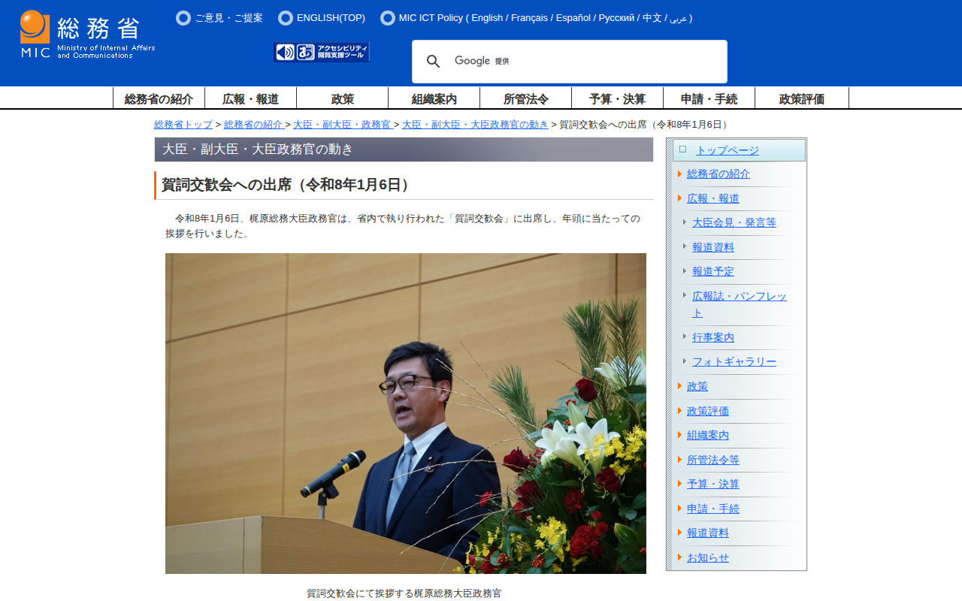Open 政策評価 in the sidebar
962x601 pixels.
(x=707, y=411)
